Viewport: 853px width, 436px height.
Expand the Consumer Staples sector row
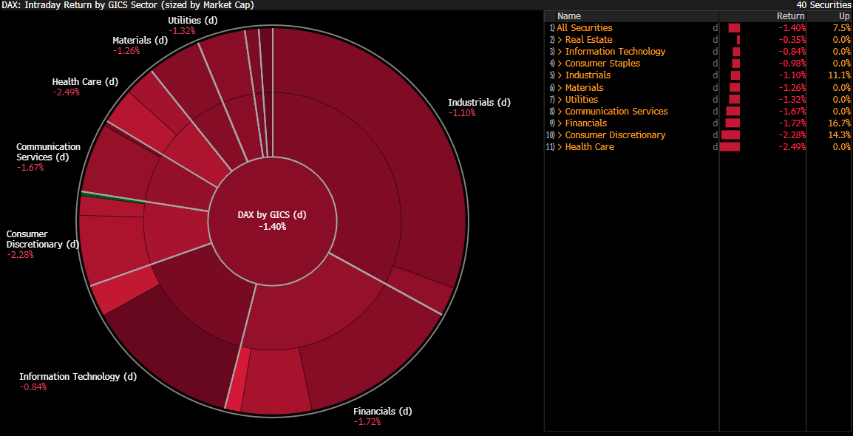tap(560, 64)
